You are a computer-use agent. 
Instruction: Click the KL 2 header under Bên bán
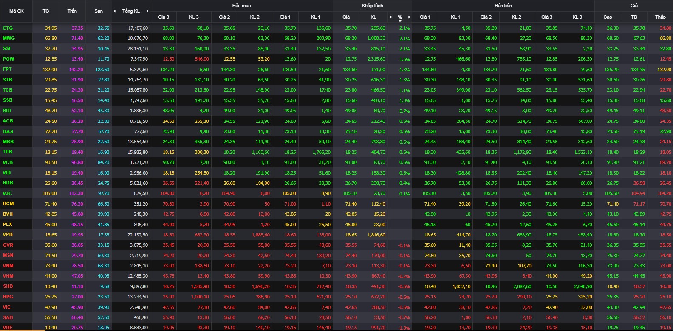pos(516,17)
